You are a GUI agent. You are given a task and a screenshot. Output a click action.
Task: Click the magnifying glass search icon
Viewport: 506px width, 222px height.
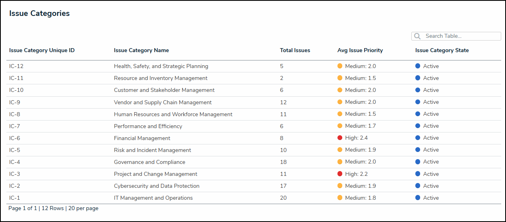(417, 36)
